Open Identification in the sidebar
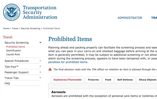Screen dimensions: 157x99 click(x=14, y=51)
